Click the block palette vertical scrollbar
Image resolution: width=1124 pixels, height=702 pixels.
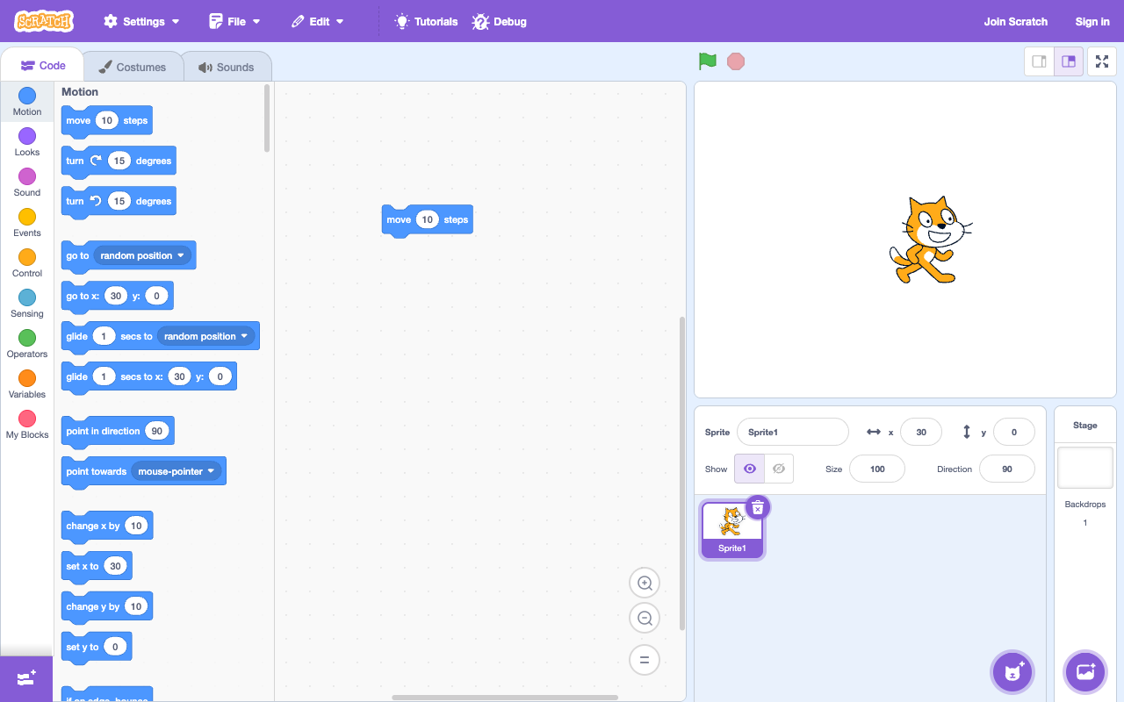point(267,118)
